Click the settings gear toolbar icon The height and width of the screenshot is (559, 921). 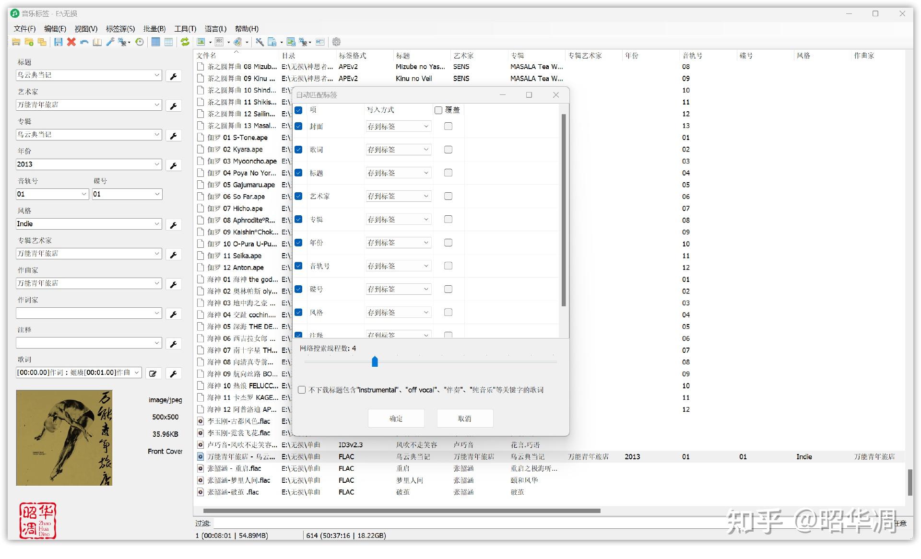(x=336, y=42)
